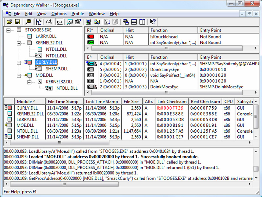
Task: Select SHEMP.DLL in the module tree
Action: [57, 69]
